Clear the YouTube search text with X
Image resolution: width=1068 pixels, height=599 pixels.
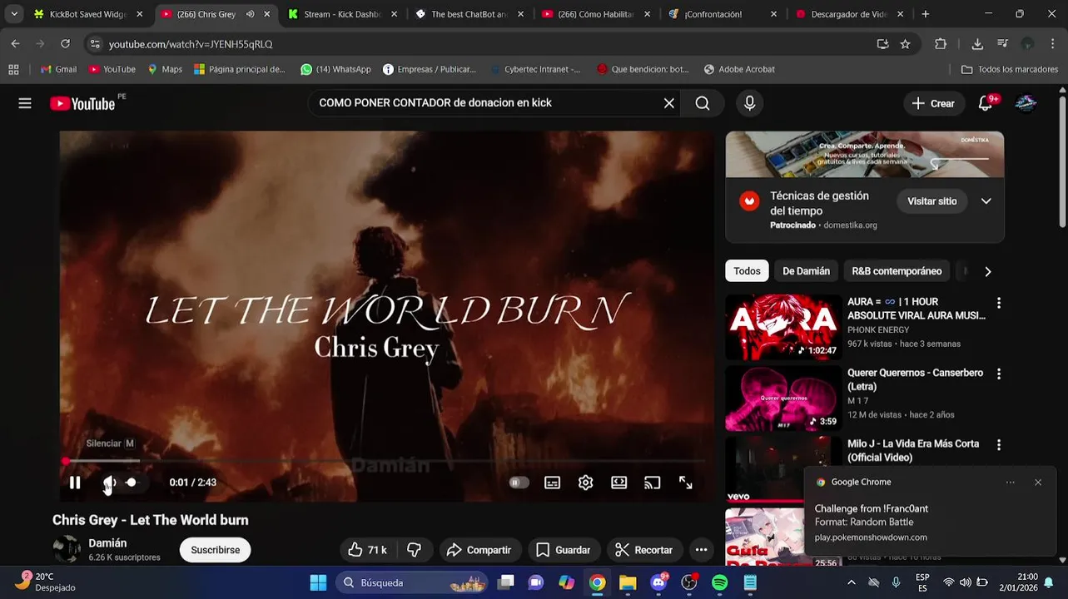point(668,103)
